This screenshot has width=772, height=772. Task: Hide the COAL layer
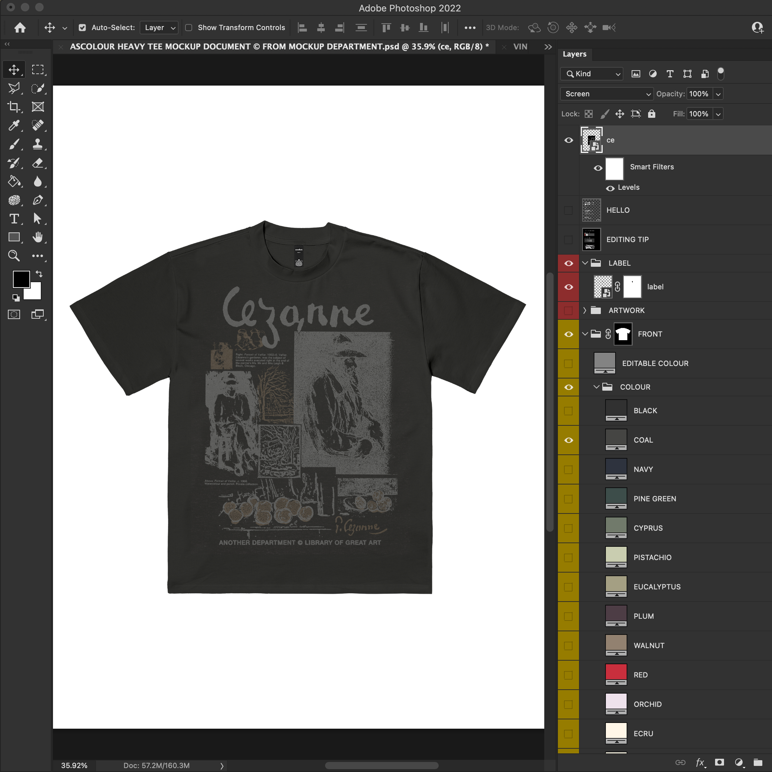coord(568,440)
